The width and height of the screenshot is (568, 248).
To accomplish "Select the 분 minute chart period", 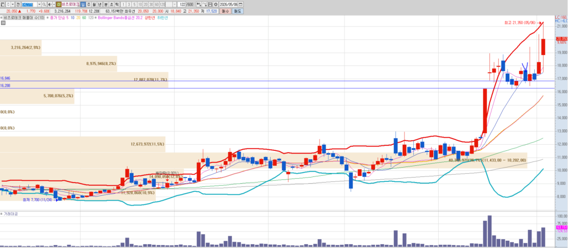I will (x=106, y=4).
